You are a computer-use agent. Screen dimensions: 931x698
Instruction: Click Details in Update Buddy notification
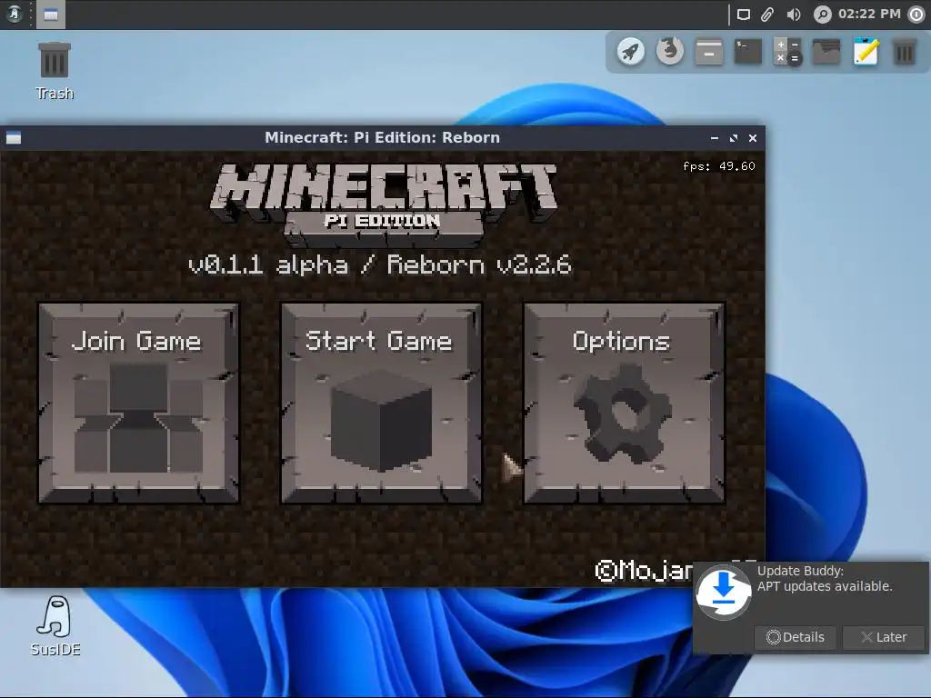[x=796, y=637]
